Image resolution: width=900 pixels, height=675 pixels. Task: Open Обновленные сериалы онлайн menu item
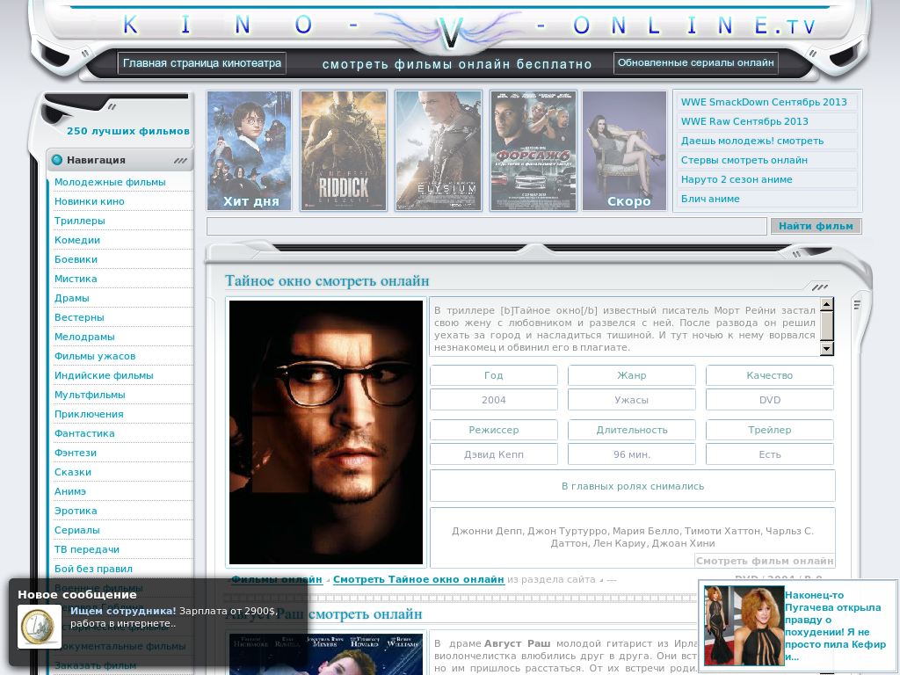(x=696, y=63)
